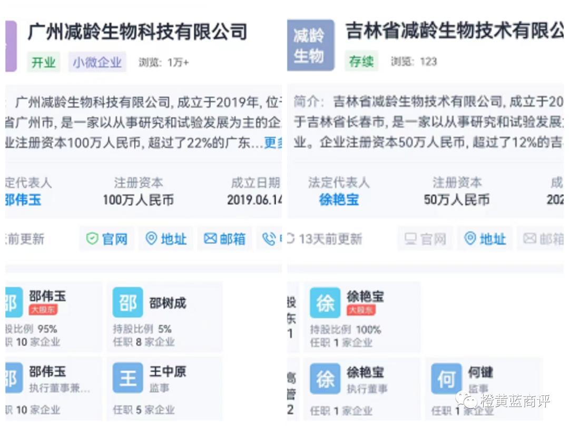Tap 持股比例 100% under 徐艳宝
Viewport: 569px width, 426px height.
[346, 330]
